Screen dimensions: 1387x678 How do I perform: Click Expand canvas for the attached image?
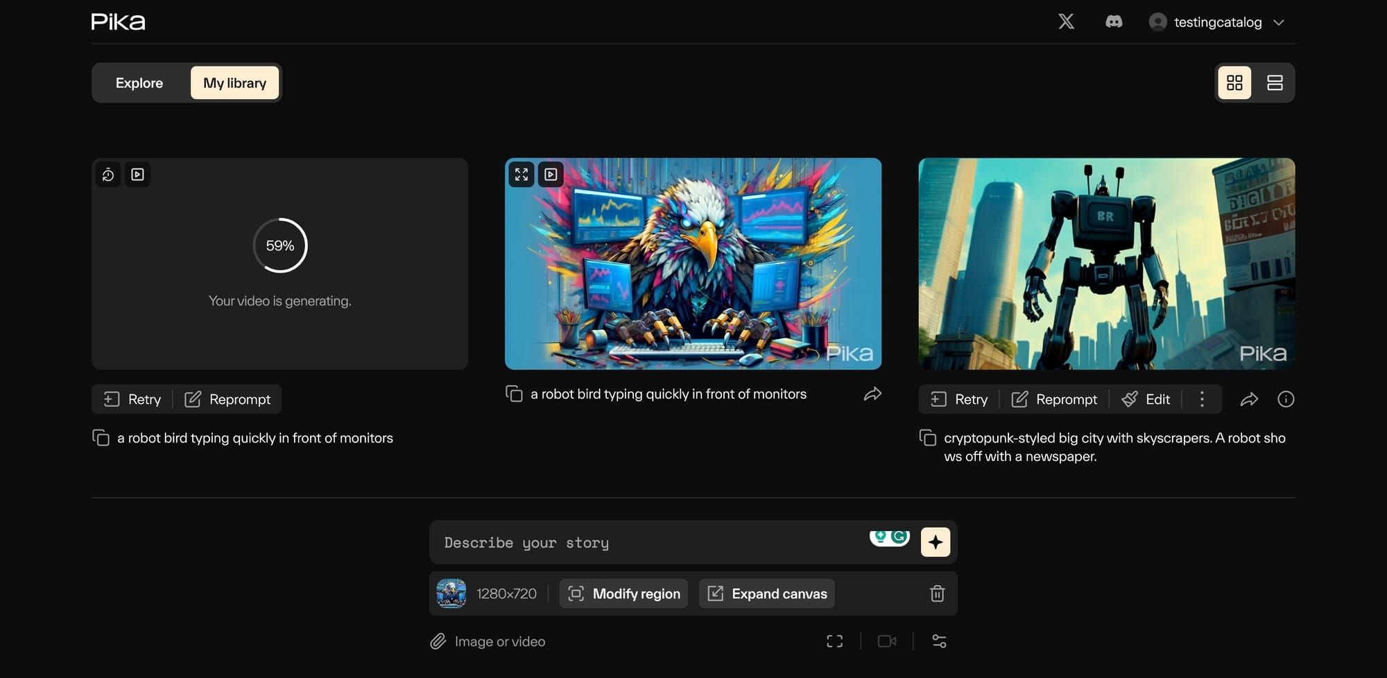766,593
